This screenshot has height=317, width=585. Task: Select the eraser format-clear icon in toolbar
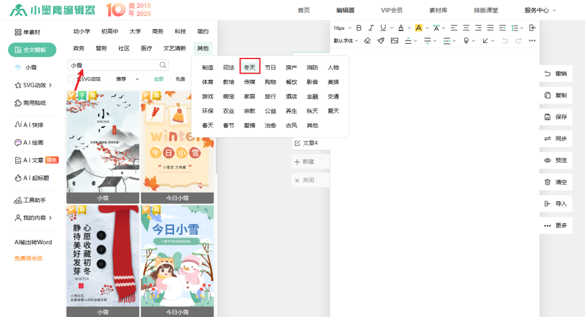(368, 41)
